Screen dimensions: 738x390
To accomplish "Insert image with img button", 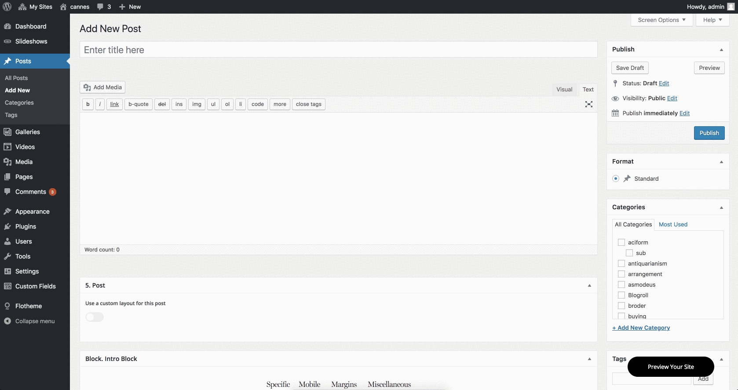I will point(197,104).
